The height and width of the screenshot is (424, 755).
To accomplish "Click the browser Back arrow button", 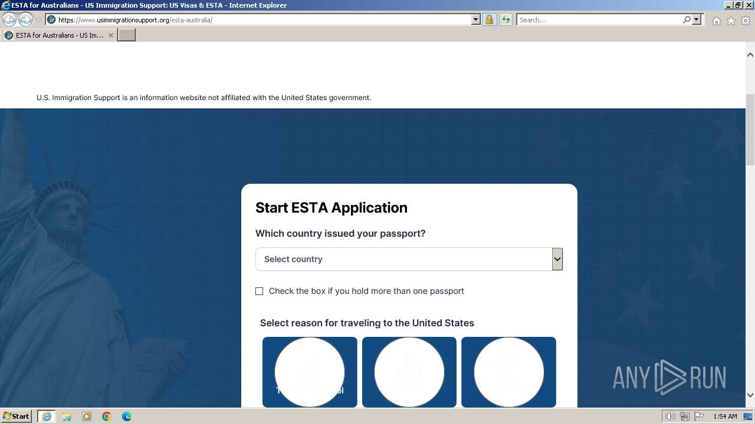I will click(x=9, y=19).
